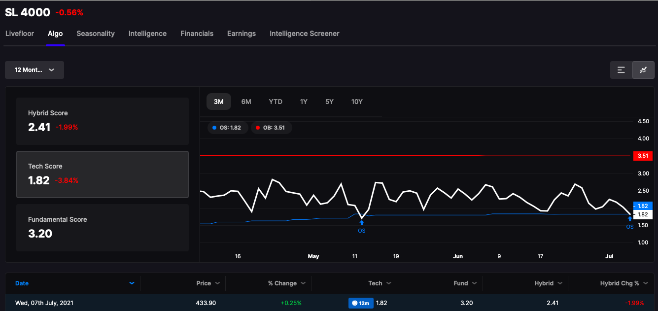Viewport: 658px width, 311px height.
Task: Open the Financials tab
Action: click(197, 34)
